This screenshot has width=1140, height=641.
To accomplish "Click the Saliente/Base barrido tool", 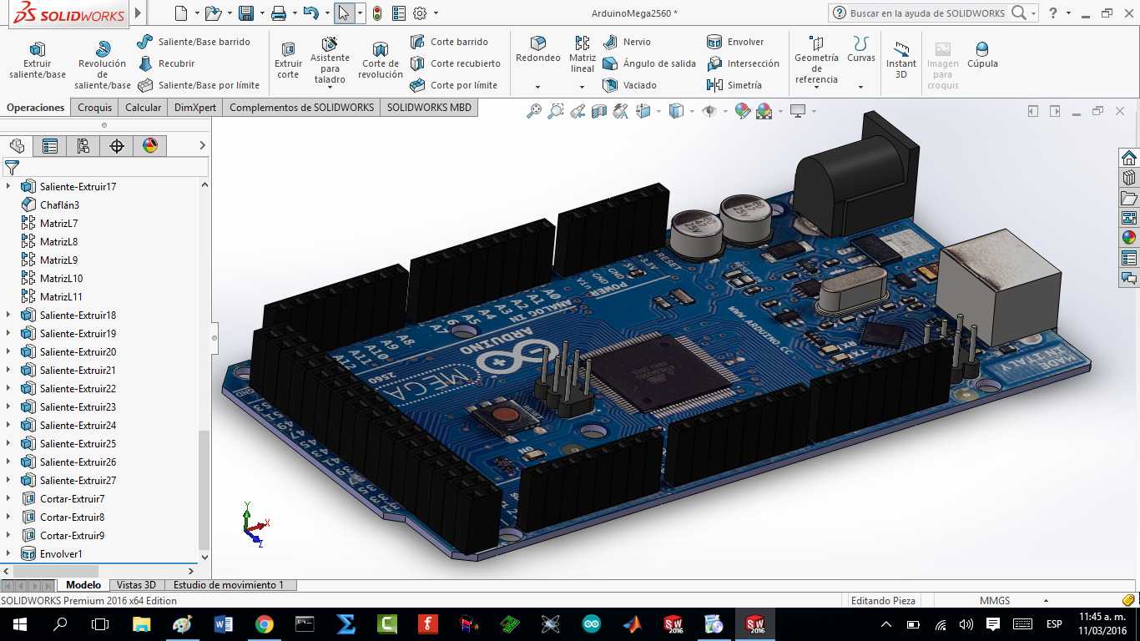I will click(194, 42).
